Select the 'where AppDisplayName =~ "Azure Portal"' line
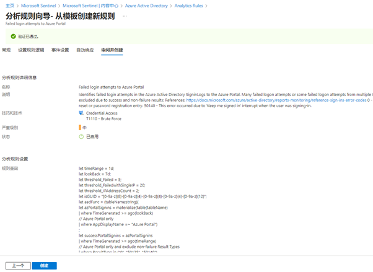 click(x=118, y=224)
